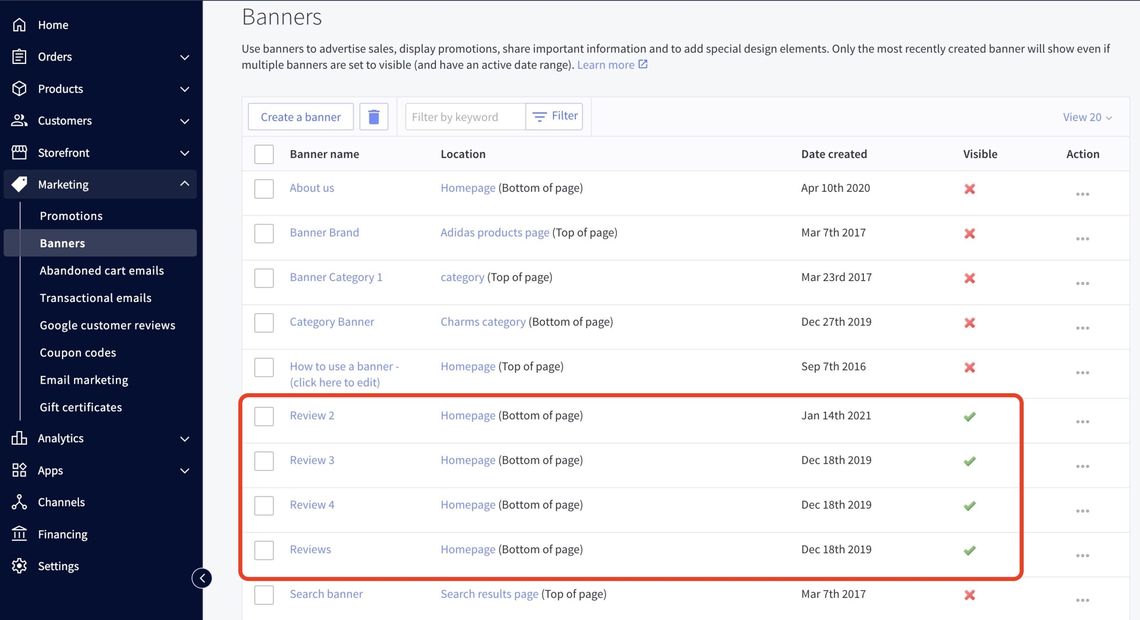The width and height of the screenshot is (1140, 620).
Task: Open Coupon codes in sidebar
Action: pos(78,352)
